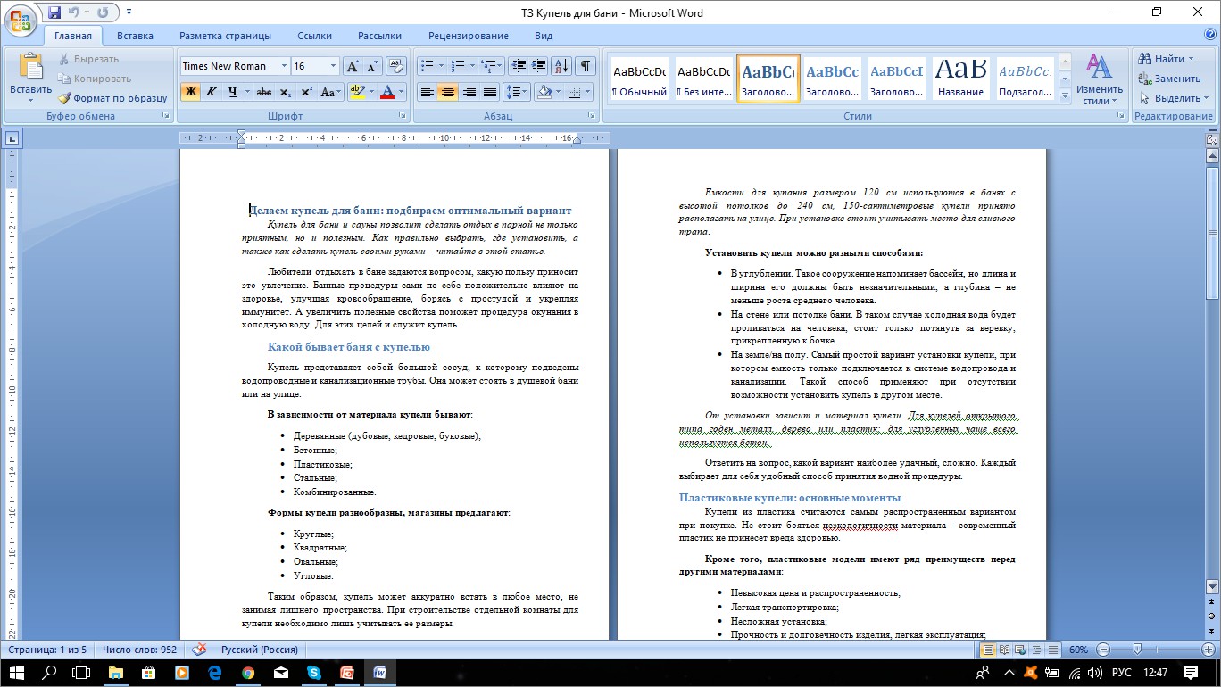Open the Абзац dialog box launcher
This screenshot has height=687, width=1221.
592,116
